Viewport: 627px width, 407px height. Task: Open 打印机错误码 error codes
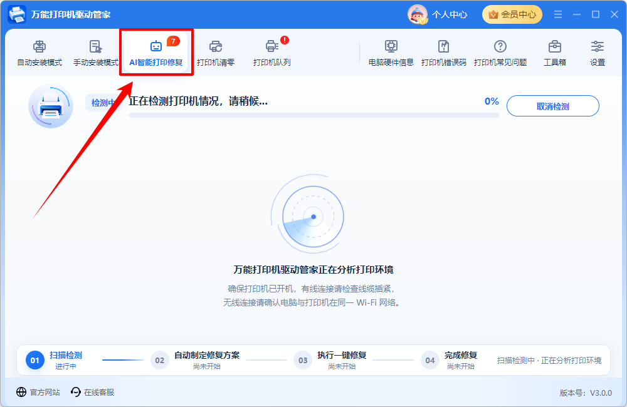point(444,53)
